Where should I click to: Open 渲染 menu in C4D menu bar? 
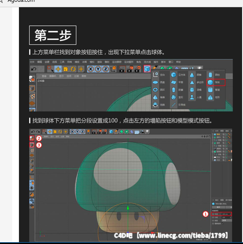[x=100, y=62]
